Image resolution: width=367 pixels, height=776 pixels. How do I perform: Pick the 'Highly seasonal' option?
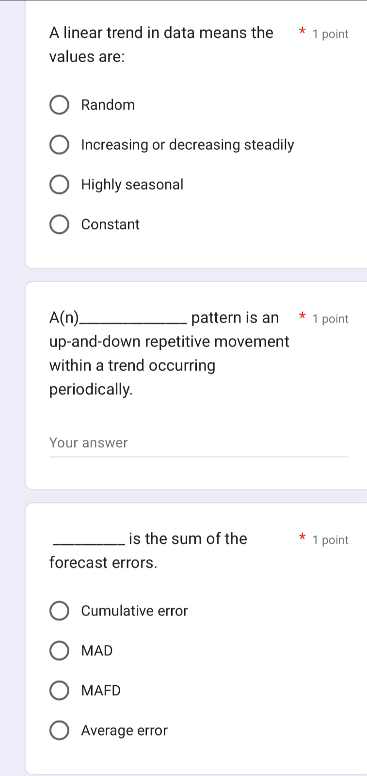click(x=60, y=184)
